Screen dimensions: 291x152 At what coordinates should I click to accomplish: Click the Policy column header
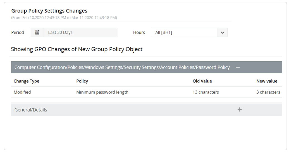(82, 81)
